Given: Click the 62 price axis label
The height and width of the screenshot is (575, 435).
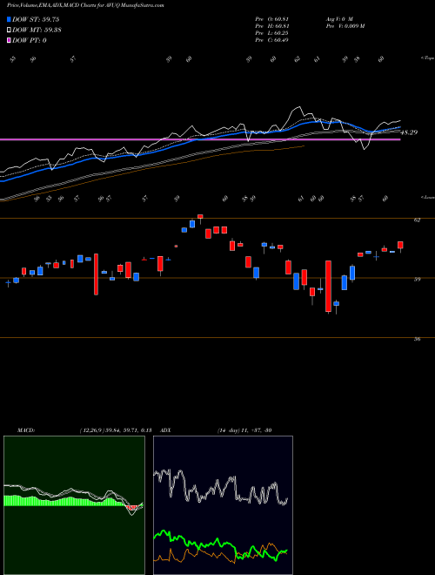Looking at the screenshot, I should point(417,220).
